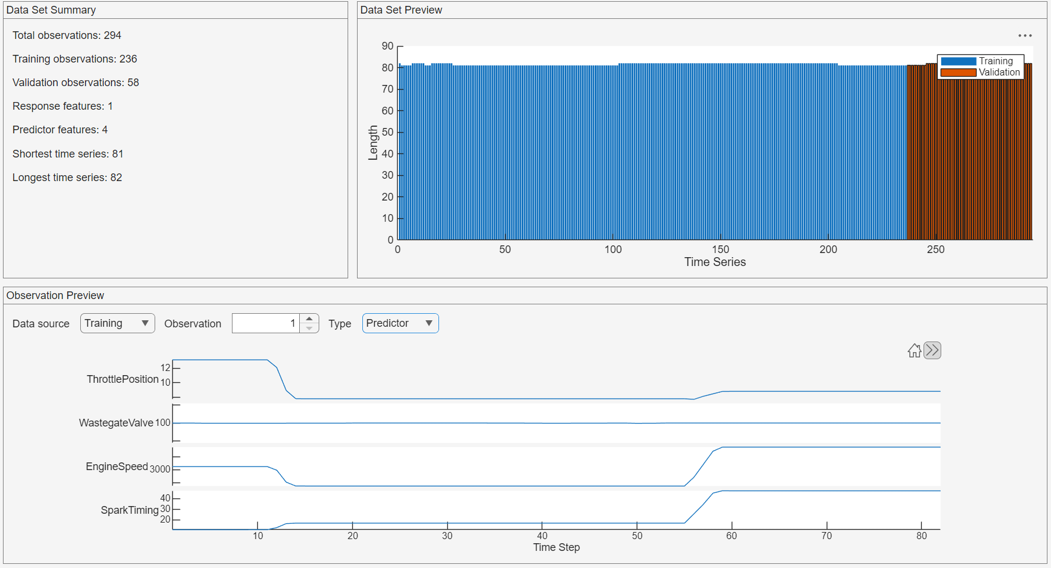
Task: Click the home icon to restore plot view
Action: point(914,350)
